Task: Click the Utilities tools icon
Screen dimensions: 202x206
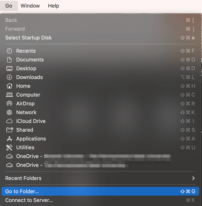Action: 9,147
